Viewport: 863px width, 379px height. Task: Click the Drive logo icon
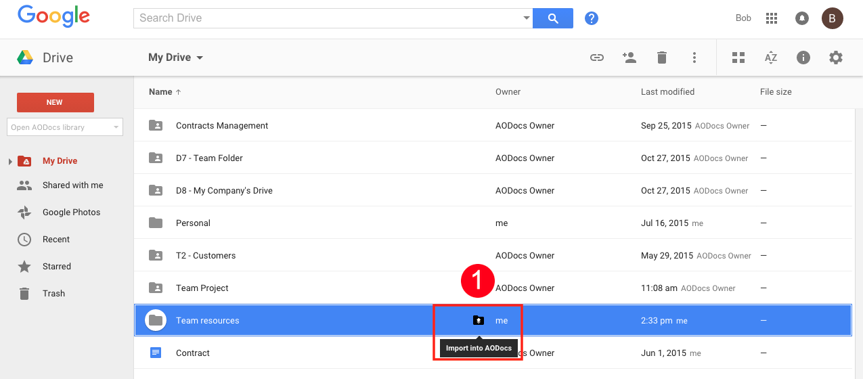coord(26,58)
